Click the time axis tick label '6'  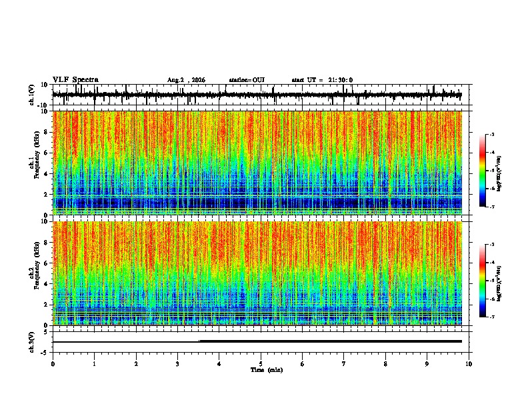click(x=302, y=364)
